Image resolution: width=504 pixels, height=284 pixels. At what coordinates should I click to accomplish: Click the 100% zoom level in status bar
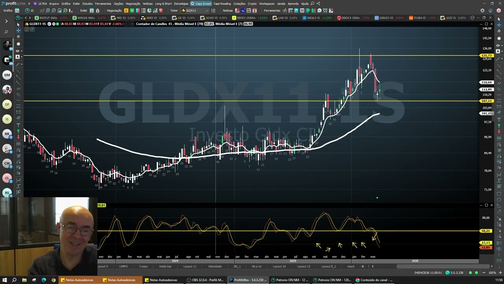pyautogui.click(x=492, y=273)
